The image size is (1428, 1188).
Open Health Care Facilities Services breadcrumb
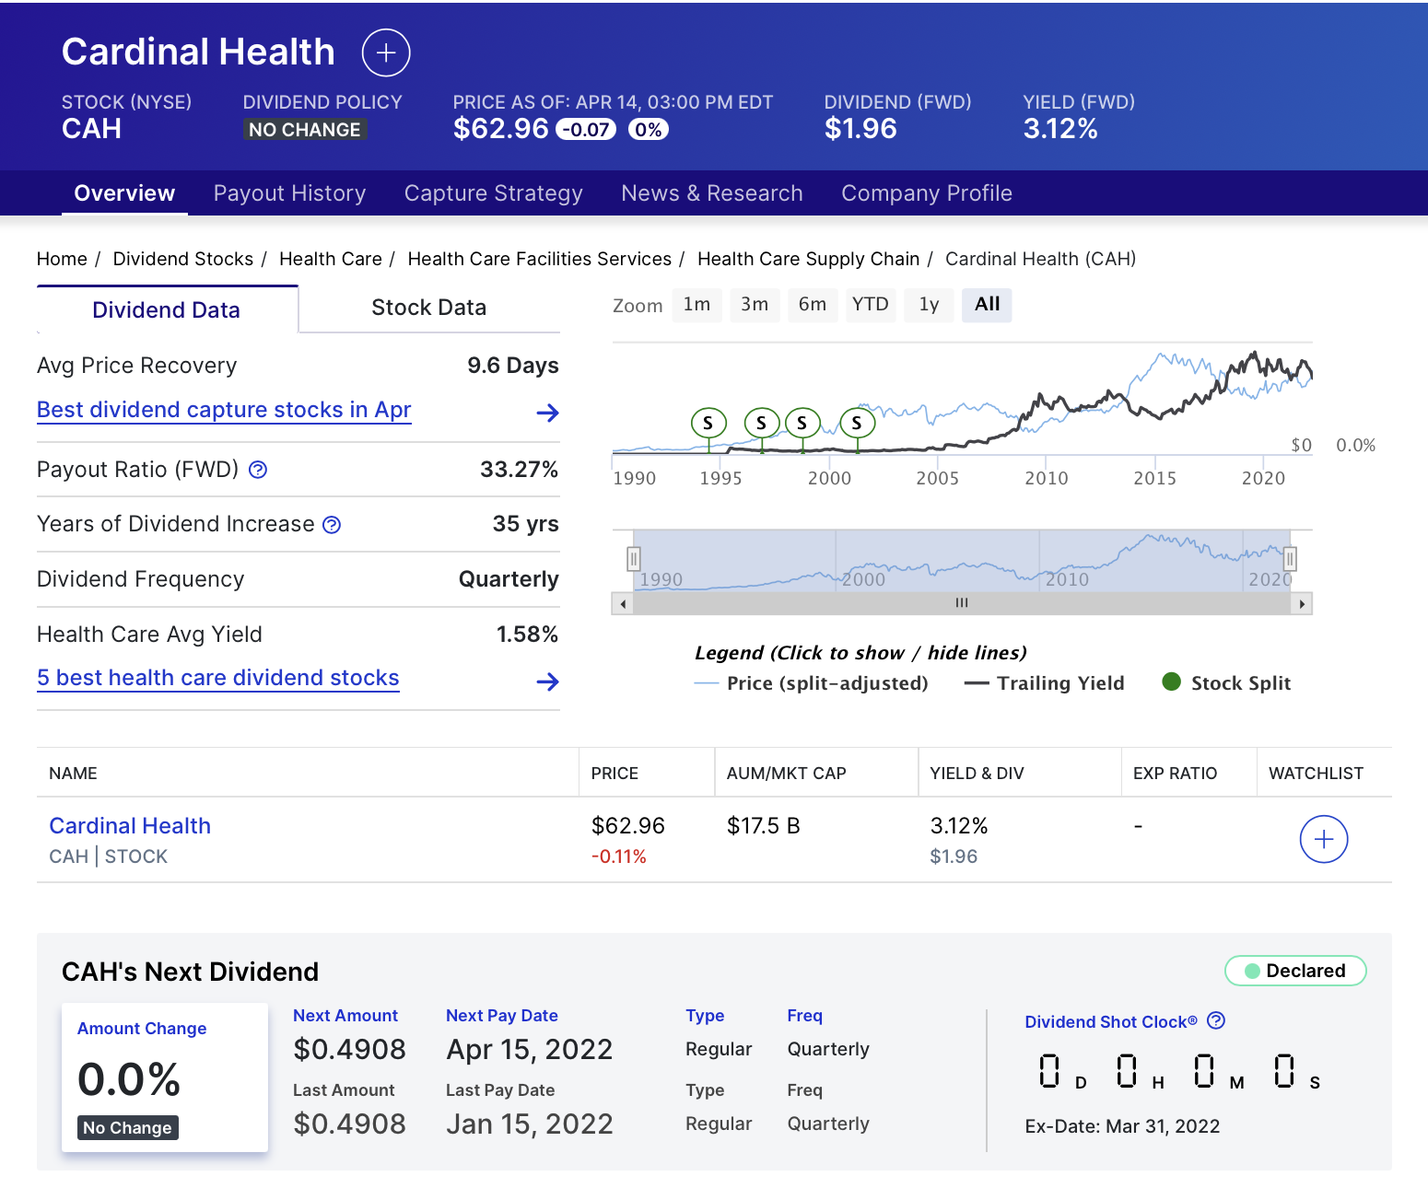pos(539,259)
